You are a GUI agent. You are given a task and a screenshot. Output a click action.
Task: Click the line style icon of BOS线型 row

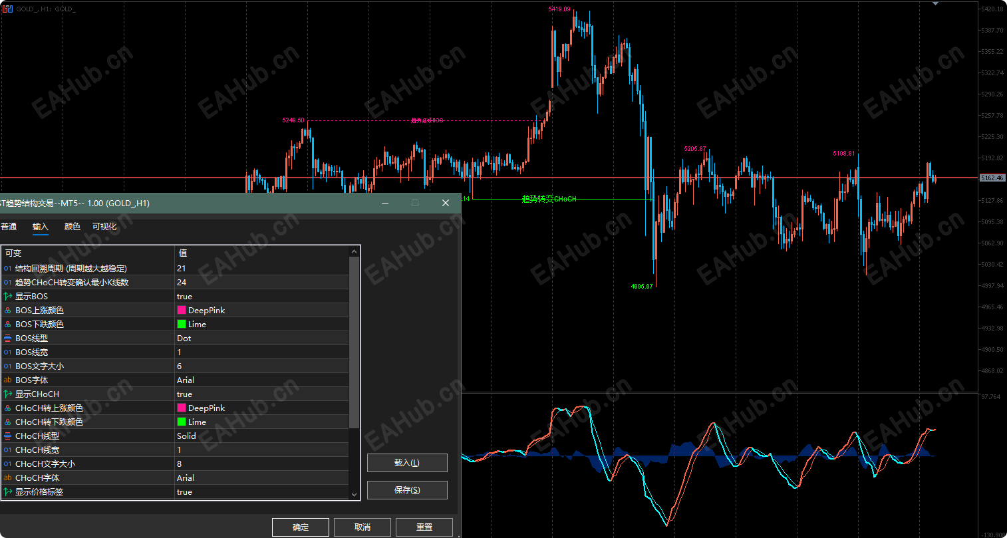pos(8,338)
